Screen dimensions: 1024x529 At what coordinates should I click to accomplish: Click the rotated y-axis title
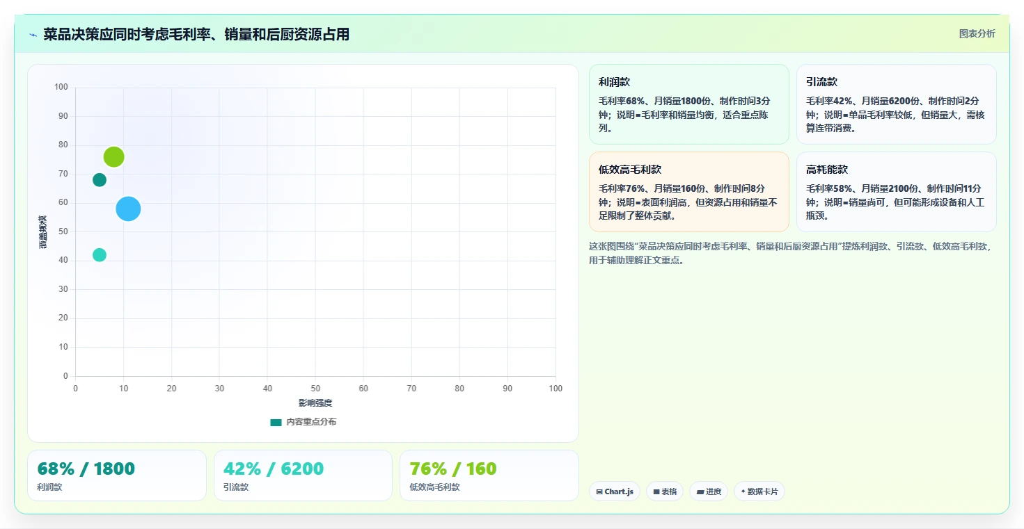pos(43,232)
